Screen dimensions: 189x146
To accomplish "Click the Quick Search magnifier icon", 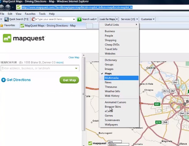I will (7, 19).
